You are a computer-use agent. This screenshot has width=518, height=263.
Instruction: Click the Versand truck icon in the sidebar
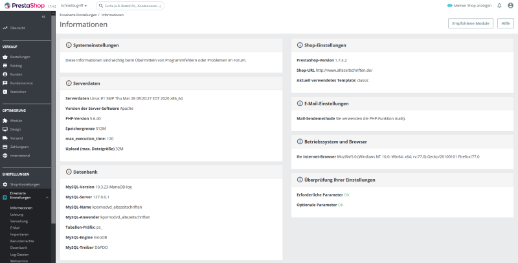[5, 138]
